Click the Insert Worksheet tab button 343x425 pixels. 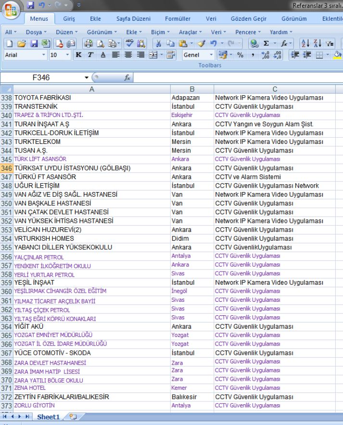pyautogui.click(x=73, y=417)
